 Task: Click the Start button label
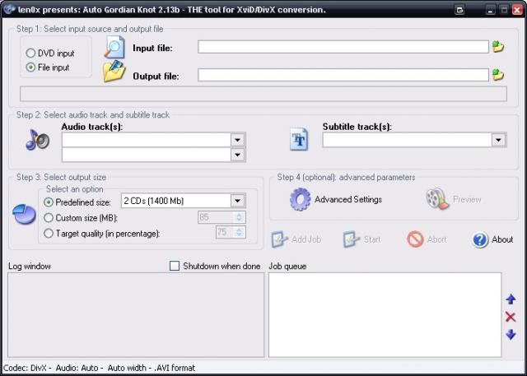[x=372, y=239]
